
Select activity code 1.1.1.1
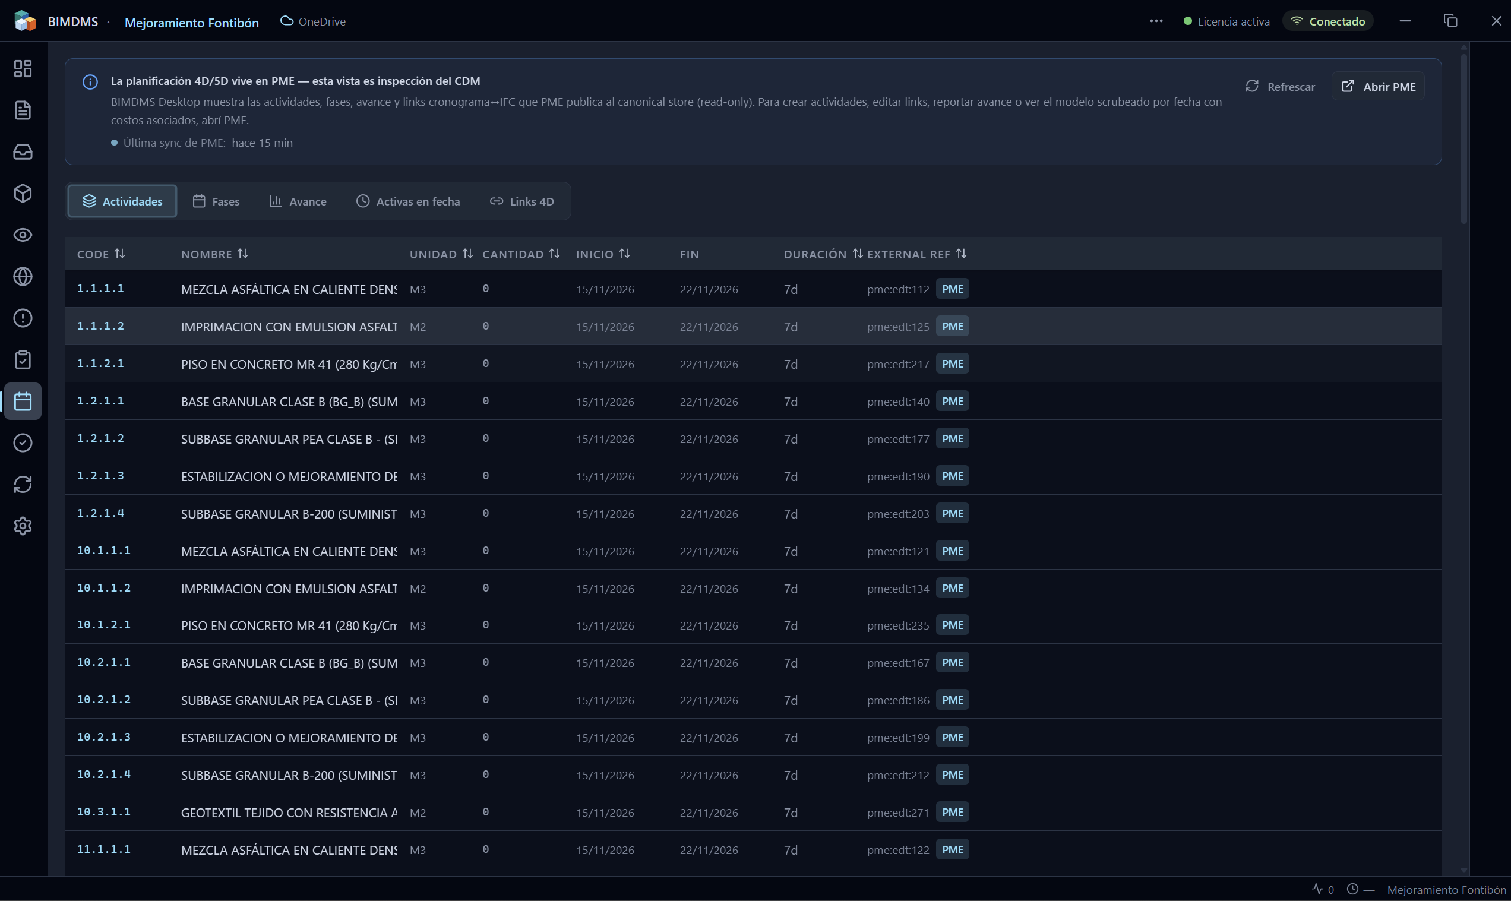[100, 289]
